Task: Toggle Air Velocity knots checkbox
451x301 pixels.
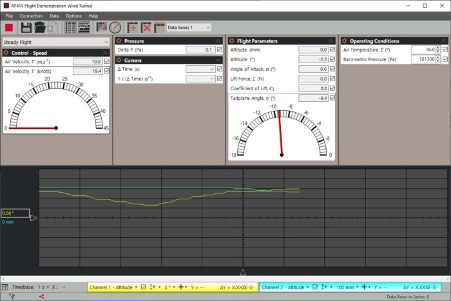Action: pos(107,71)
